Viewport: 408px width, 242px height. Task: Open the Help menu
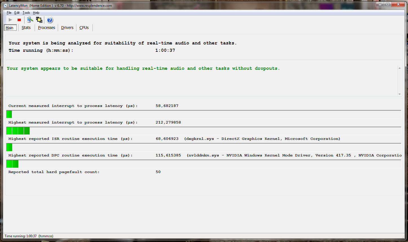click(x=36, y=13)
